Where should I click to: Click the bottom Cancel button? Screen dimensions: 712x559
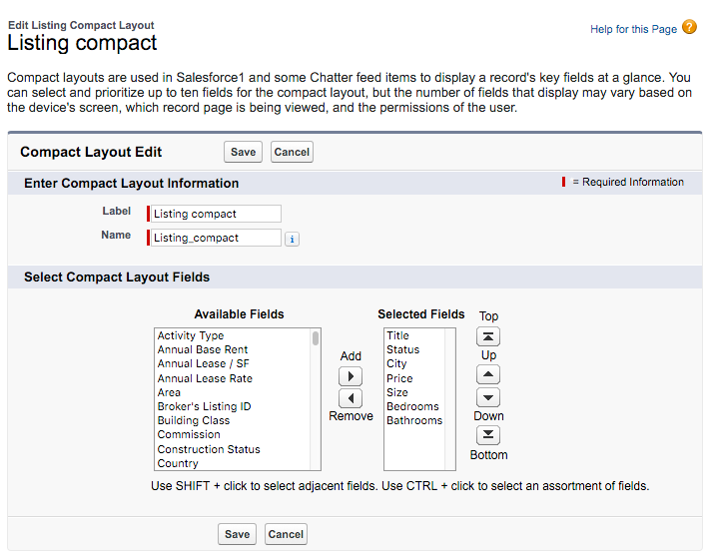tap(286, 534)
